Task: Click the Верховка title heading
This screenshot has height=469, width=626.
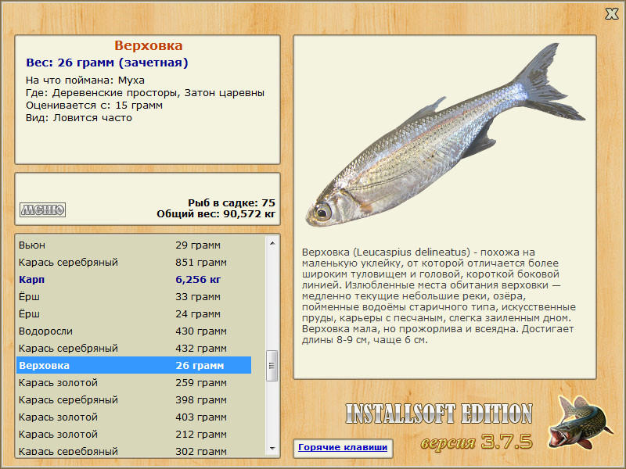Action: tap(148, 45)
